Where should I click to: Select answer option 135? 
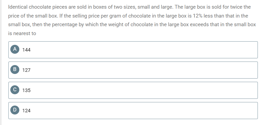[x=133, y=90]
